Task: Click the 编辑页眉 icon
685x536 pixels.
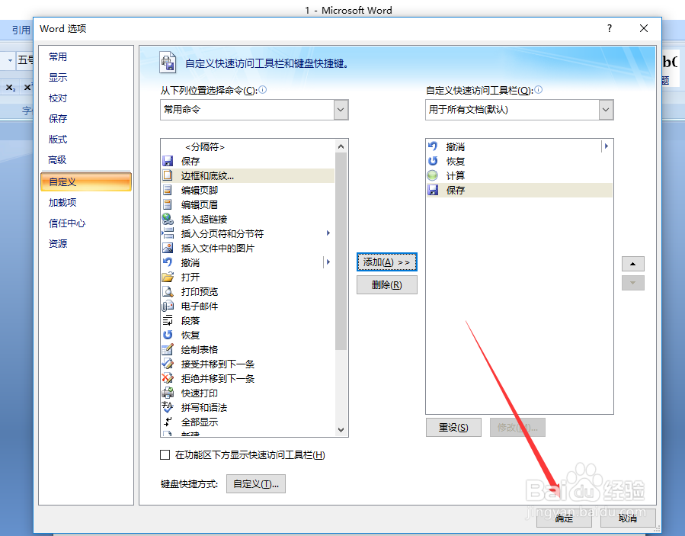Action: (168, 204)
